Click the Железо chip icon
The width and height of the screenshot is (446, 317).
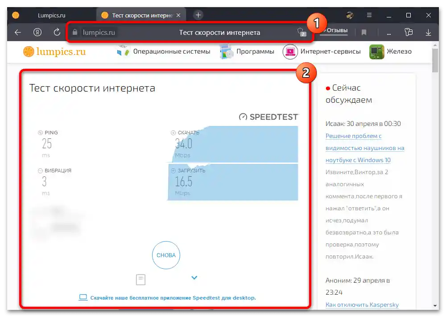click(x=376, y=51)
